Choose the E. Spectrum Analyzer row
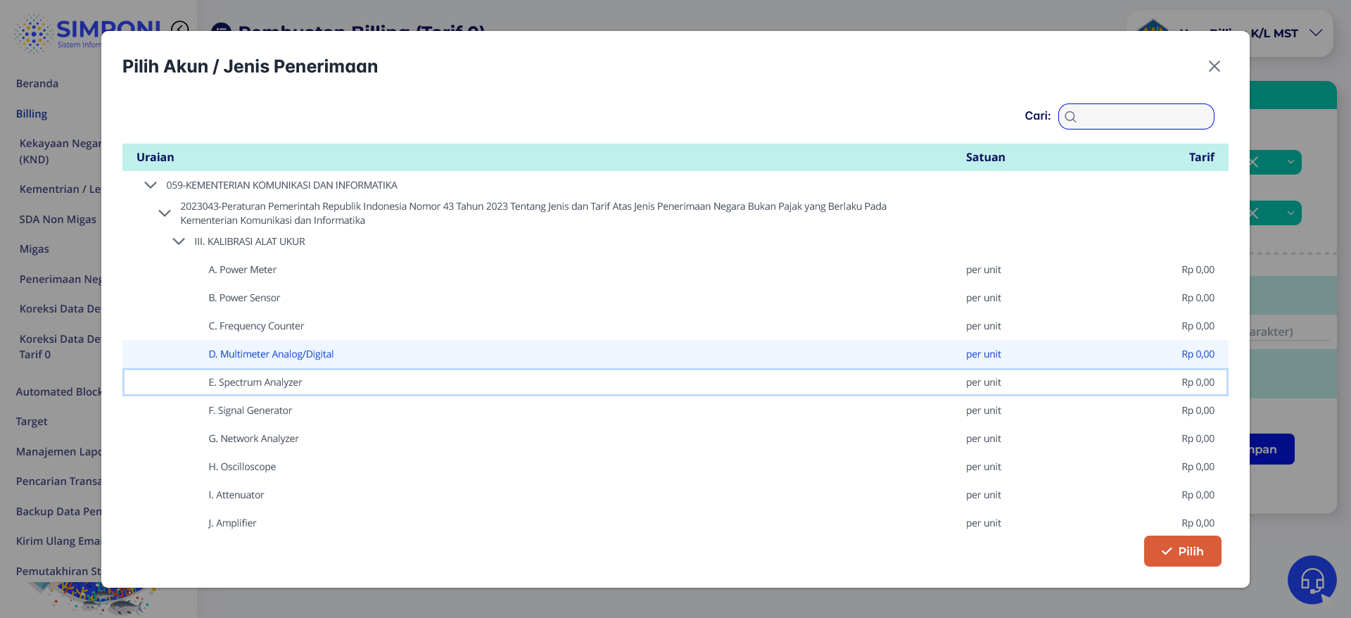The image size is (1351, 618). [x=255, y=382]
